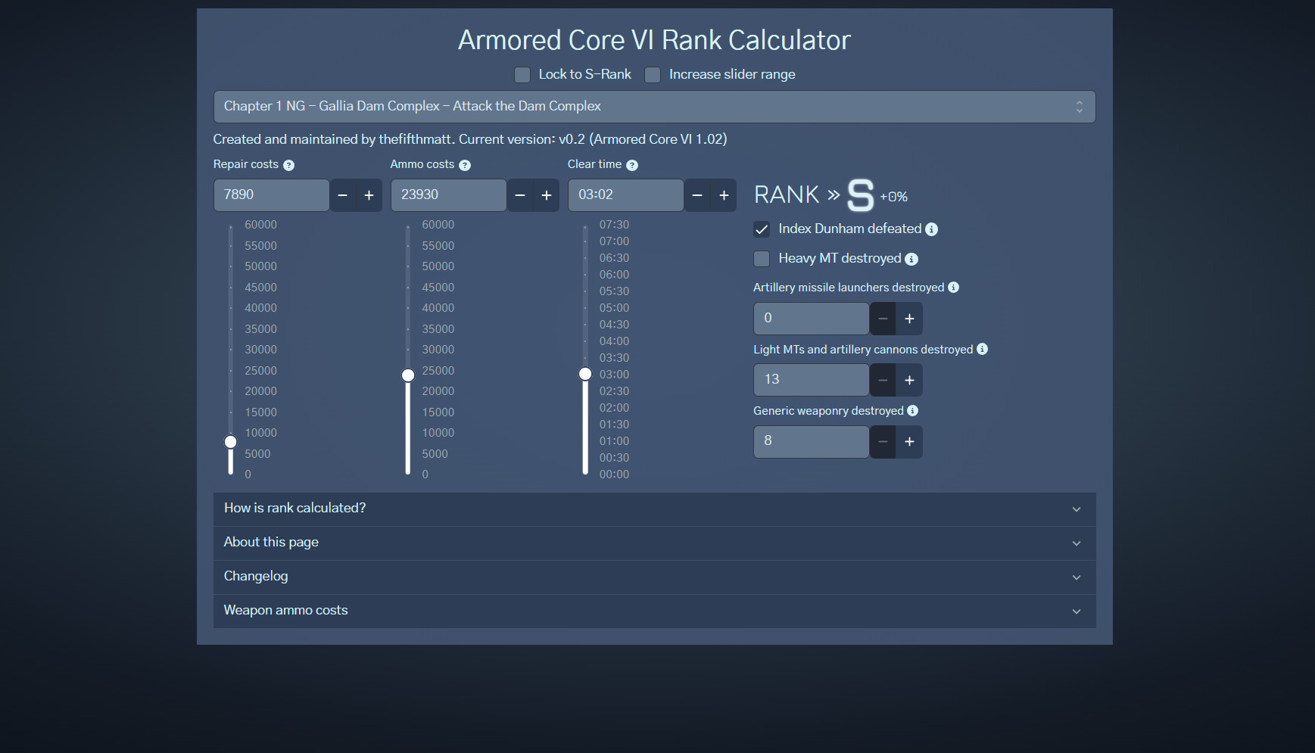The width and height of the screenshot is (1315, 753).
Task: Increase Repair costs with plus button
Action: (369, 195)
